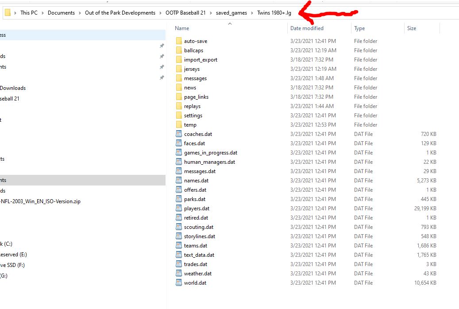459x309 pixels.
Task: Click the games_in_progress.dat file icon
Action: (179, 152)
